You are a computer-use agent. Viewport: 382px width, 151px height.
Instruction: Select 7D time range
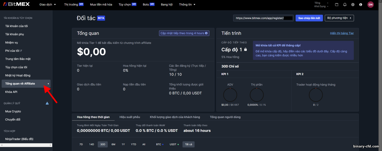81,144
